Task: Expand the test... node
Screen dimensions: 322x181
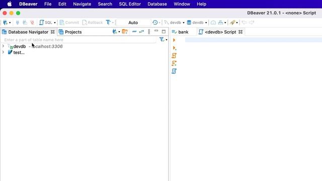Action: 3,52
